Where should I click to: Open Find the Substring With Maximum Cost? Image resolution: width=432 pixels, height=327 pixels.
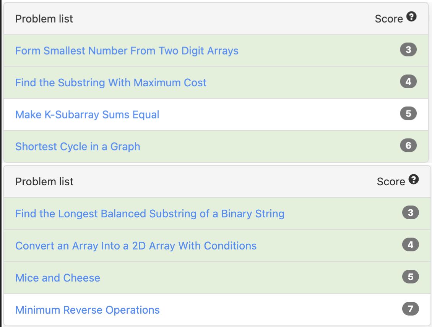(110, 83)
